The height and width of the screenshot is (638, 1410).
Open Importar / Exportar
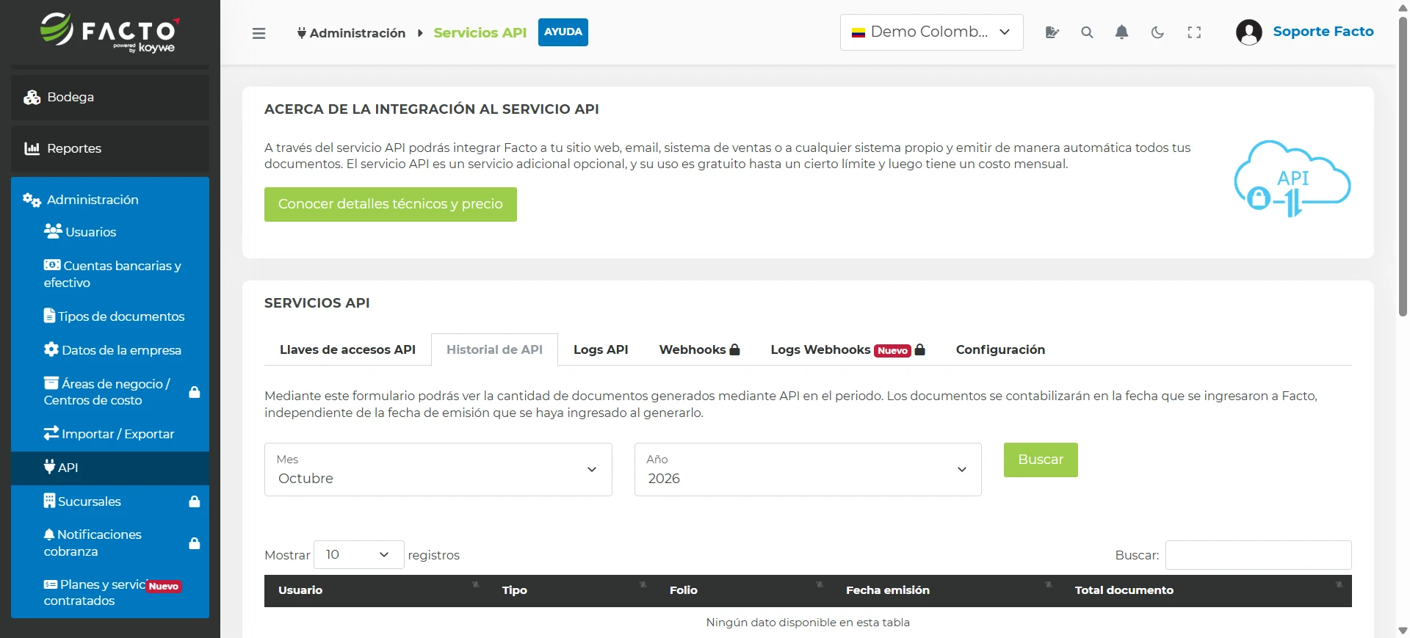pos(110,434)
